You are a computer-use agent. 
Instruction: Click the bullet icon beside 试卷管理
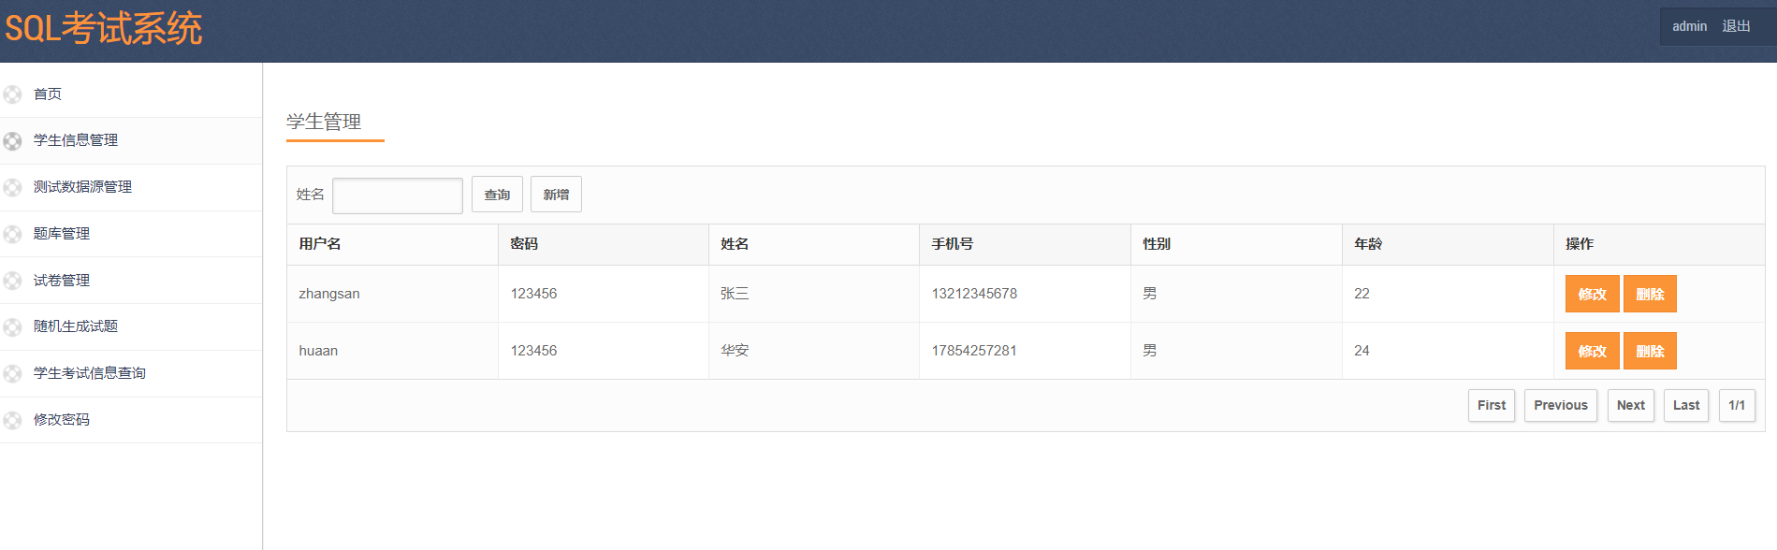[12, 281]
